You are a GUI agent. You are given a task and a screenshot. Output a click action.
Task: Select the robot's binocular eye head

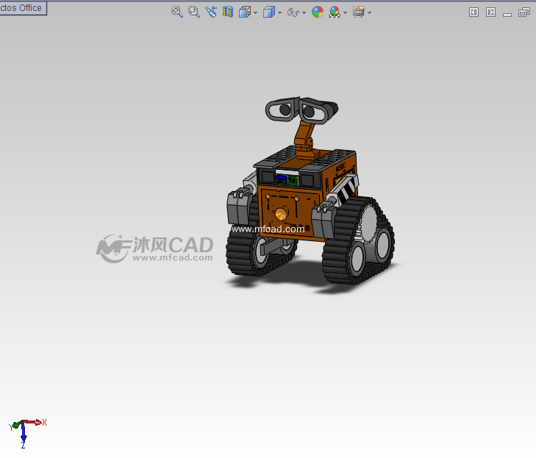click(x=301, y=110)
